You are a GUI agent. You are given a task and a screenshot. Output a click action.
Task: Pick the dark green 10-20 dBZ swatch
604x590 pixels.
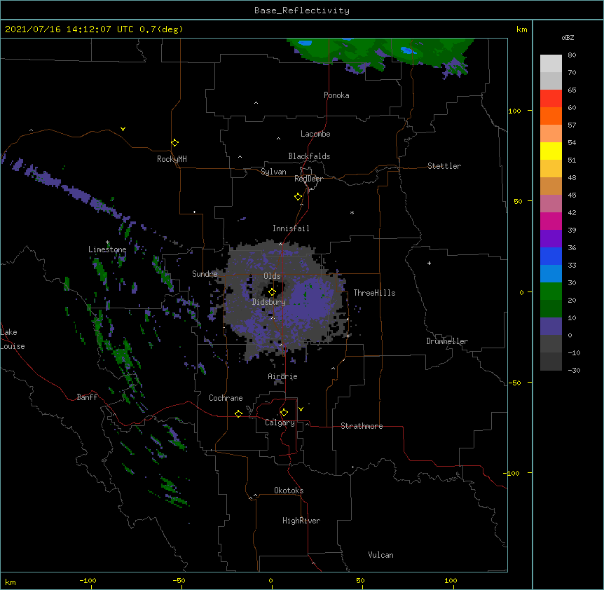coord(551,309)
